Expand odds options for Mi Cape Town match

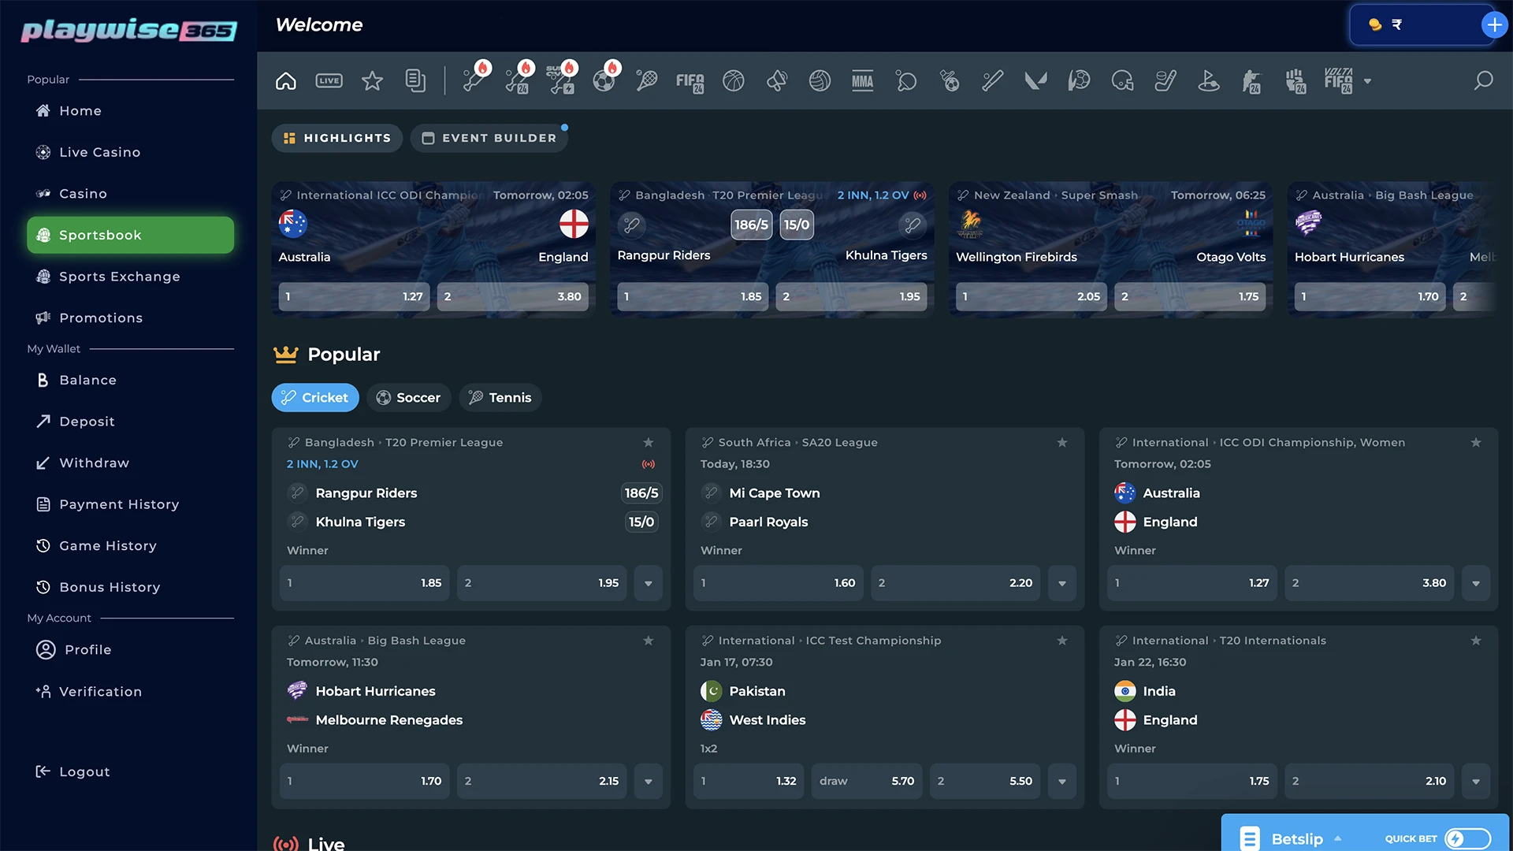[1062, 582]
